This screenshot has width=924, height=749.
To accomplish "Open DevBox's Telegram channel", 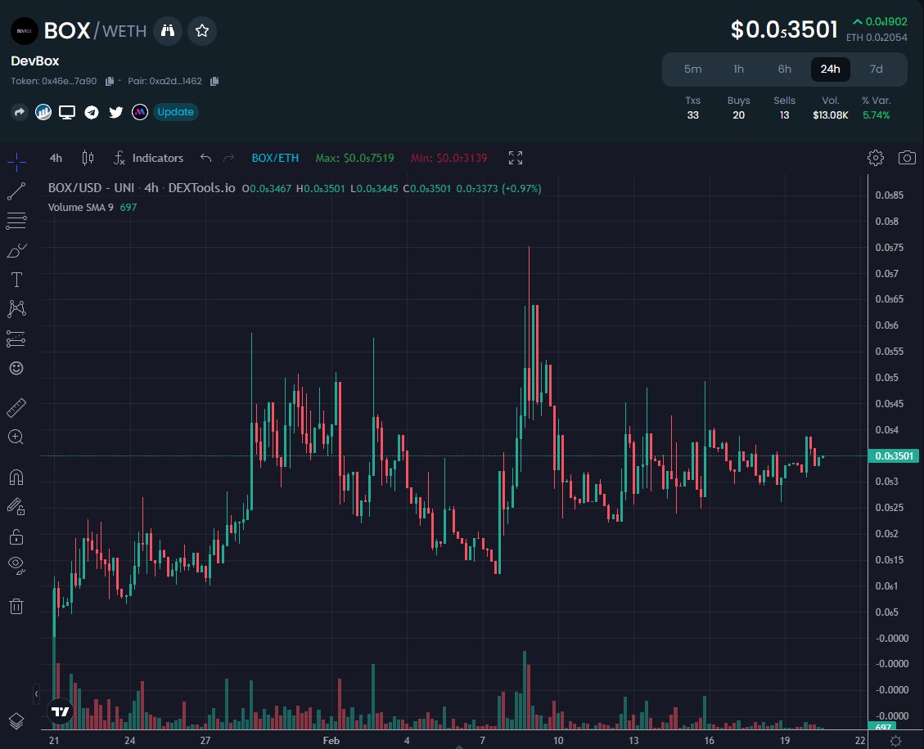I will coord(91,112).
